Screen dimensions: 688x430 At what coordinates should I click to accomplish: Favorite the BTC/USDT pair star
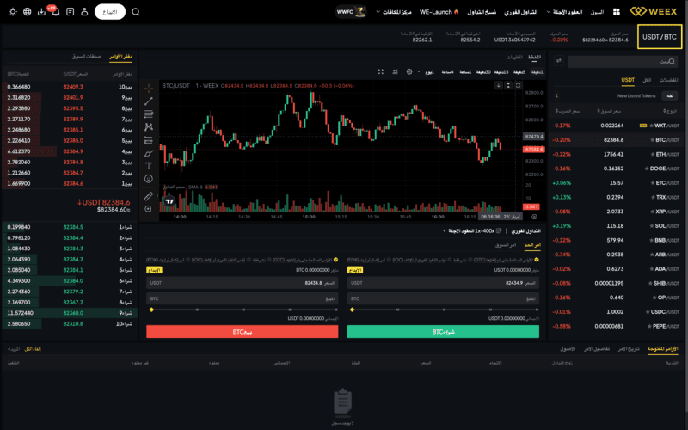tap(652, 140)
